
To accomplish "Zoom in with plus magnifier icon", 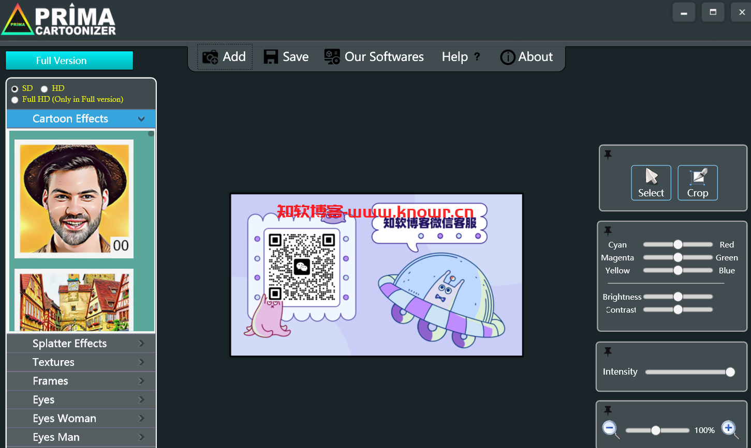I will click(730, 429).
